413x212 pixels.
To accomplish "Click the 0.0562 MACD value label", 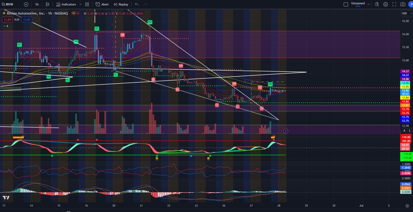I will click(406, 184).
